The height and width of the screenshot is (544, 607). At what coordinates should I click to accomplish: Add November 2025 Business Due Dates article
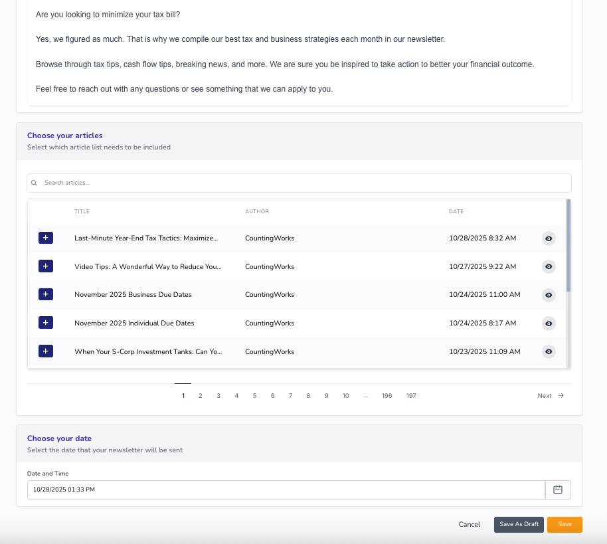point(45,294)
